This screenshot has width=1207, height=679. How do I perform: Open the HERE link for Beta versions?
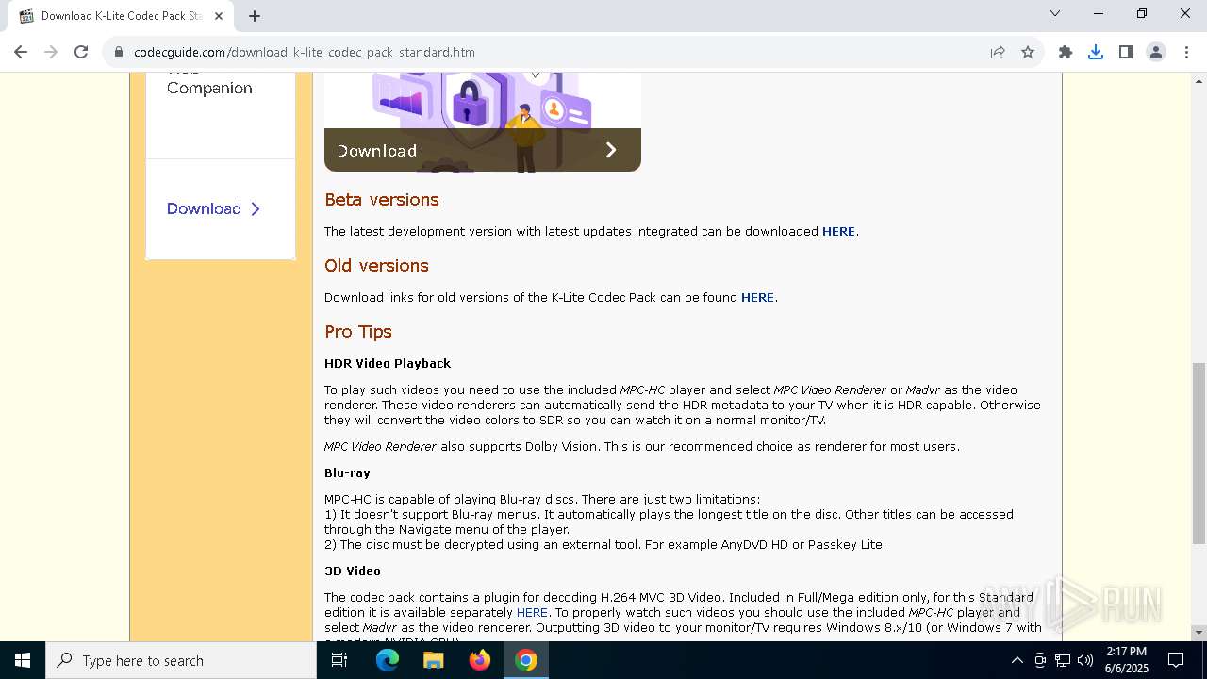(x=838, y=231)
